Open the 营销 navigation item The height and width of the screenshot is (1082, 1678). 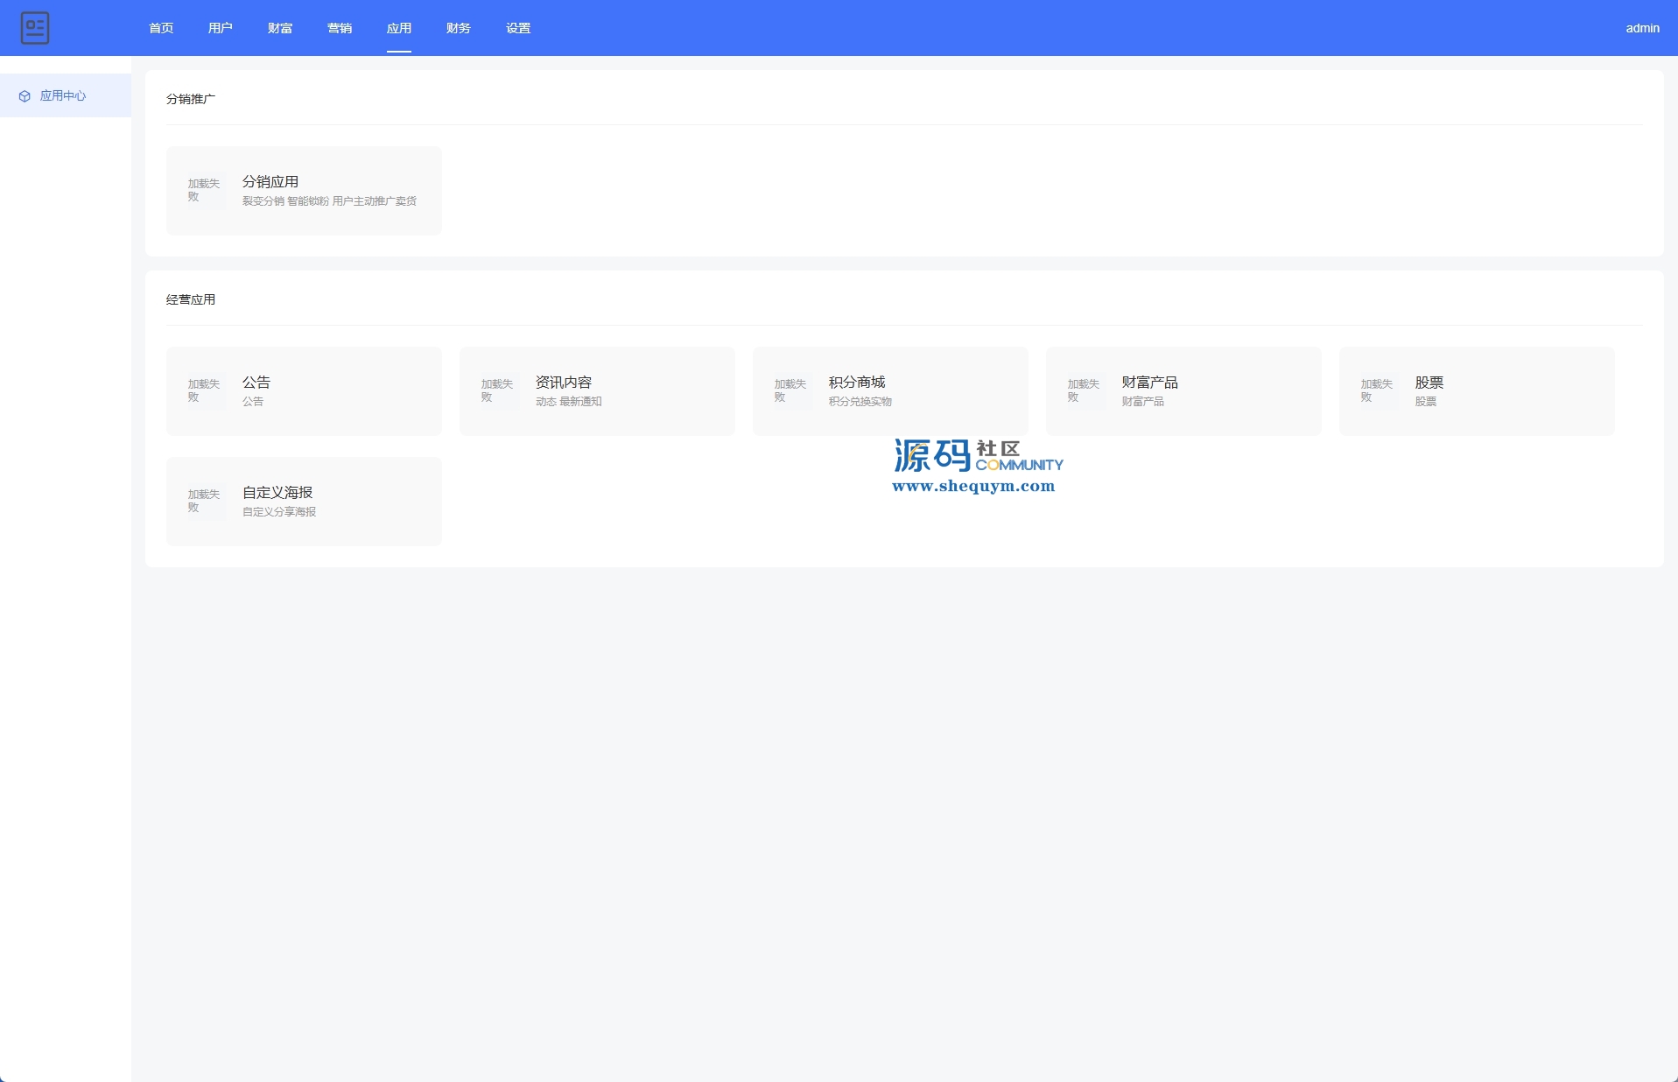340,28
